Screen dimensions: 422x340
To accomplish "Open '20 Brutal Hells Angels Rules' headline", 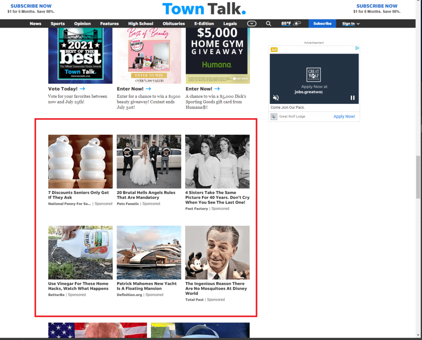I will [x=146, y=195].
